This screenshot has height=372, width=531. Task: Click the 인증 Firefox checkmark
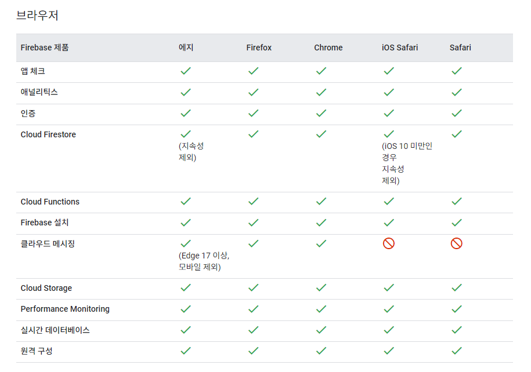(253, 114)
